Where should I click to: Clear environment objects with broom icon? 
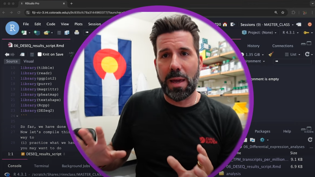tap(271, 54)
